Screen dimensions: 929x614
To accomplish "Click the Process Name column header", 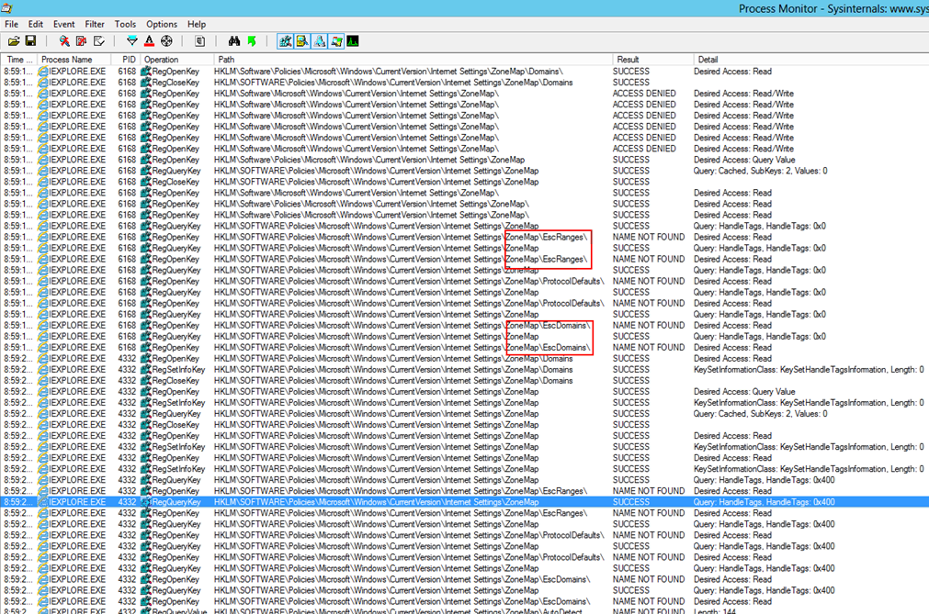I will click(x=74, y=59).
